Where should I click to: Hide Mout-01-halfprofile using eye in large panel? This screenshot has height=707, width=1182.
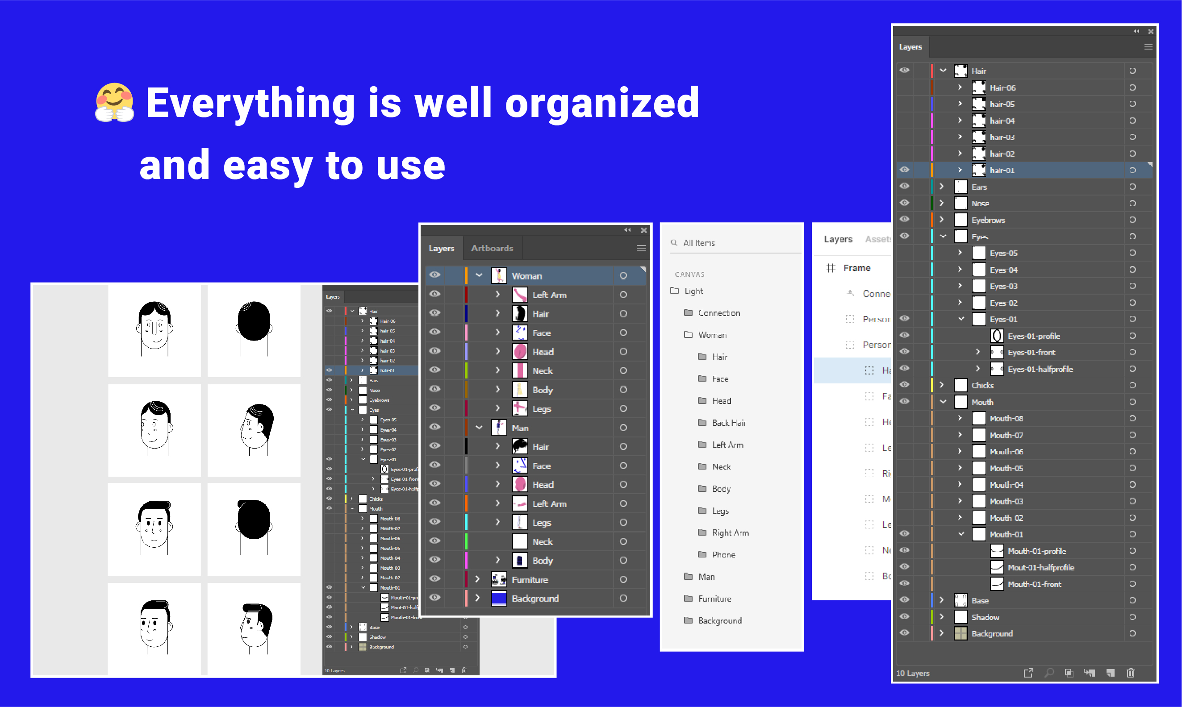[904, 567]
